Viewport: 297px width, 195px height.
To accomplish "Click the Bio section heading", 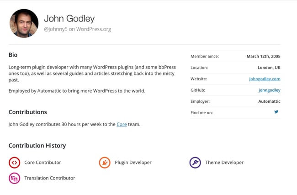I will [13, 55].
